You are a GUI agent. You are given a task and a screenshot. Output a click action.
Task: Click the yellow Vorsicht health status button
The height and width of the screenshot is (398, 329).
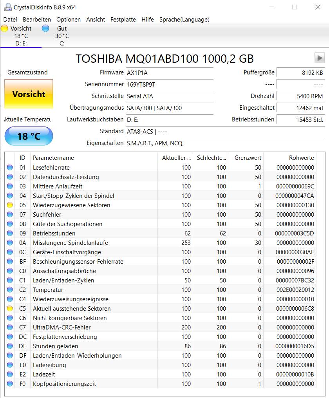29,94
